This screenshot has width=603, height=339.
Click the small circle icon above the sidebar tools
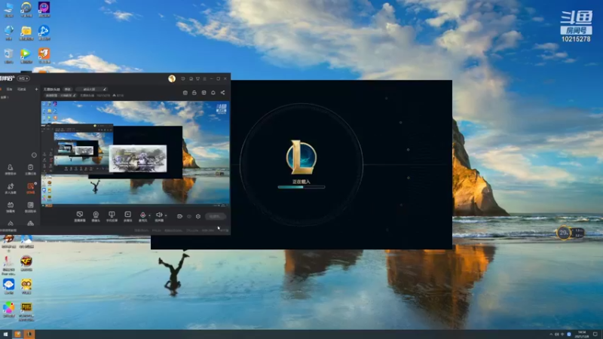point(34,155)
